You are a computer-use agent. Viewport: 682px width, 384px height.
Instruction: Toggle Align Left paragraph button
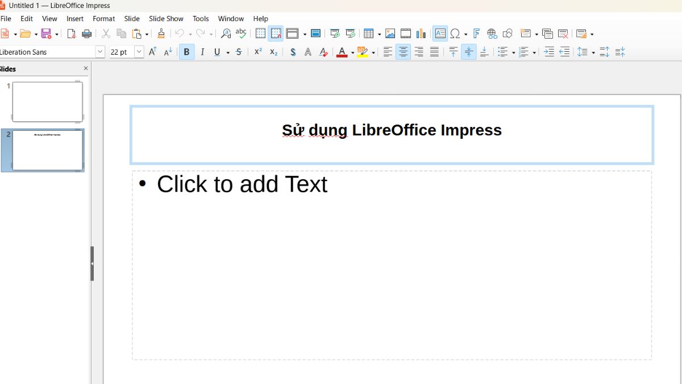point(388,52)
